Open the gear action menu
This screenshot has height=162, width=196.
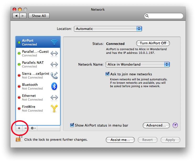(x=33, y=128)
